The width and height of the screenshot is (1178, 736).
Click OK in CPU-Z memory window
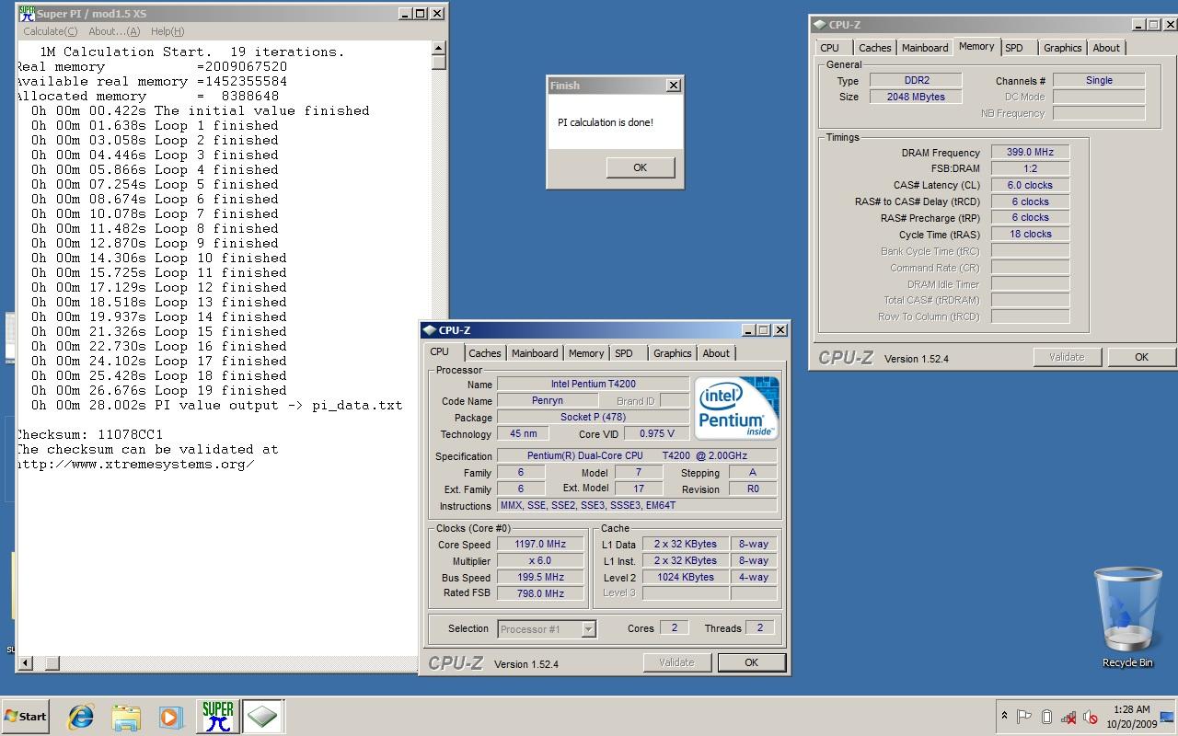(x=1141, y=357)
